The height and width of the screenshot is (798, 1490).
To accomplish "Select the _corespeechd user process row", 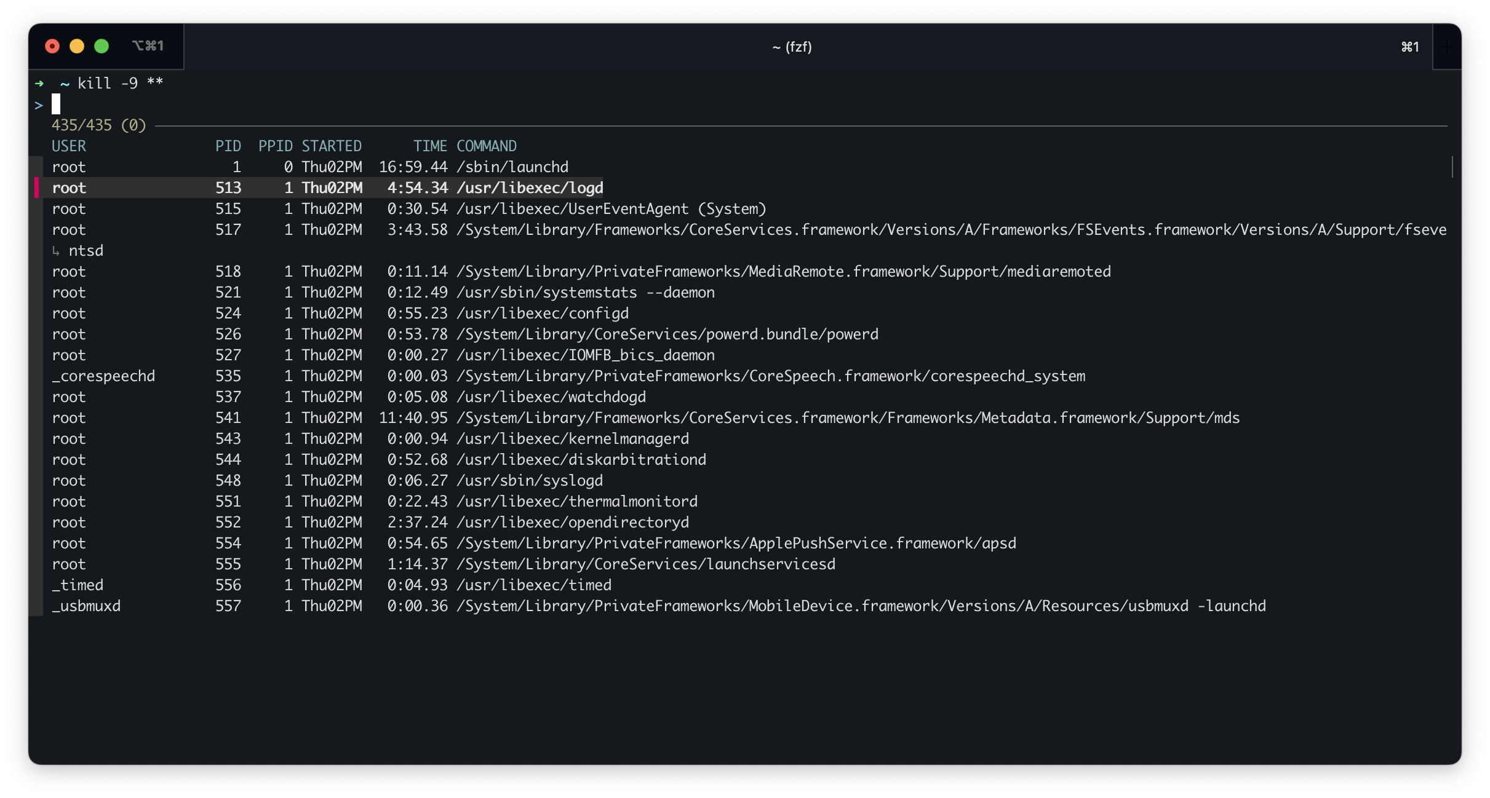I will coord(103,376).
